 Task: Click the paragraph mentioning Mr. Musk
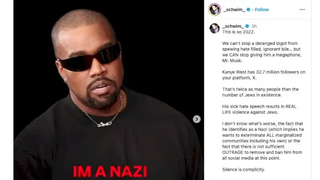[x=262, y=52]
